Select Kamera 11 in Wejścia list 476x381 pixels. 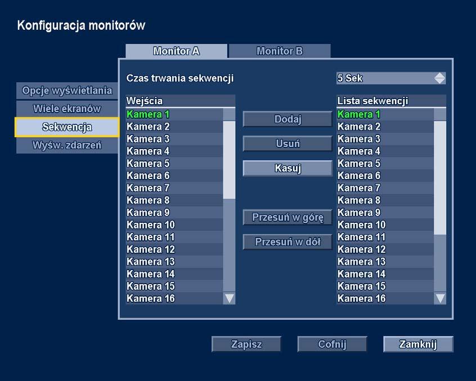pyautogui.click(x=174, y=237)
